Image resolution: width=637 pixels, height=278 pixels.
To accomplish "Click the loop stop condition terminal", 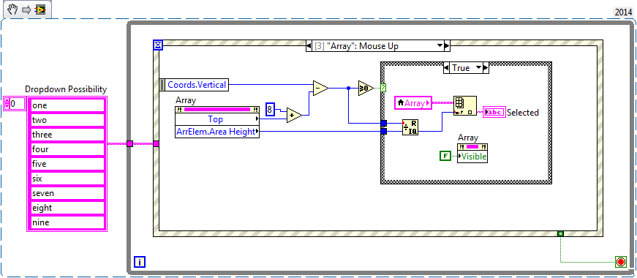I will coord(620,262).
